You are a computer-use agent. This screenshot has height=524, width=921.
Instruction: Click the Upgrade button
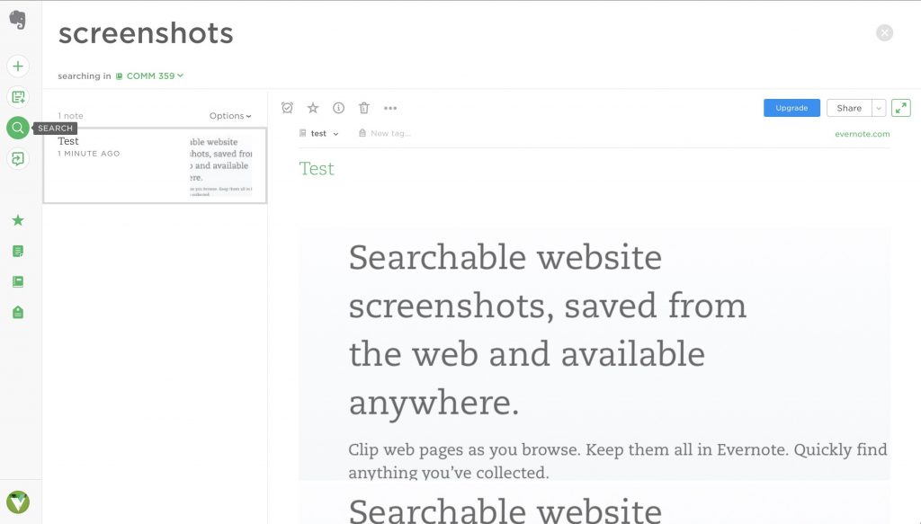791,108
